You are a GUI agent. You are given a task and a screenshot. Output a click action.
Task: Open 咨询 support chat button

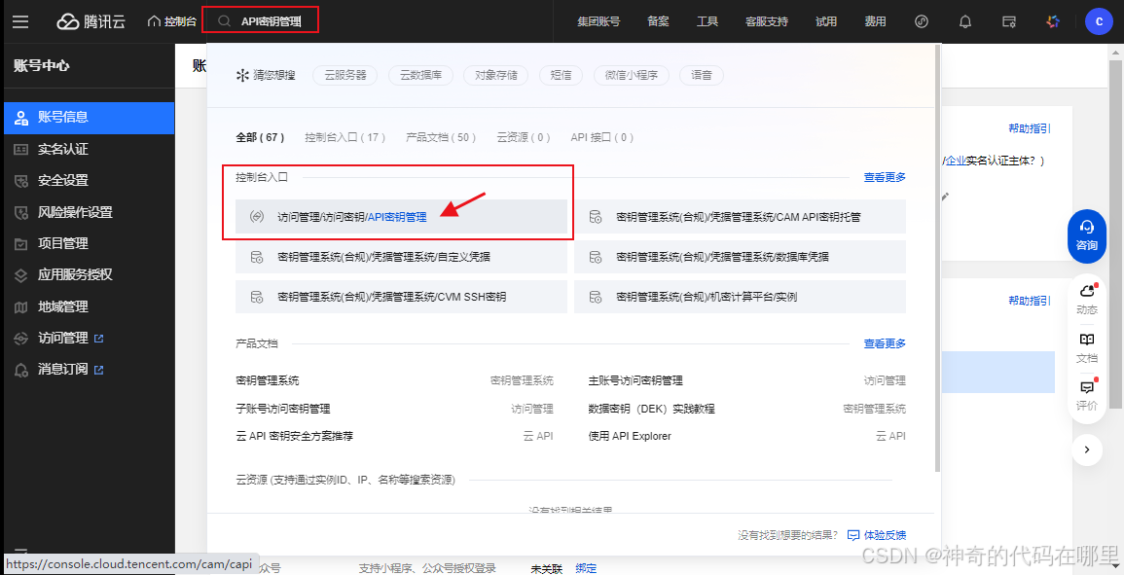click(x=1087, y=235)
